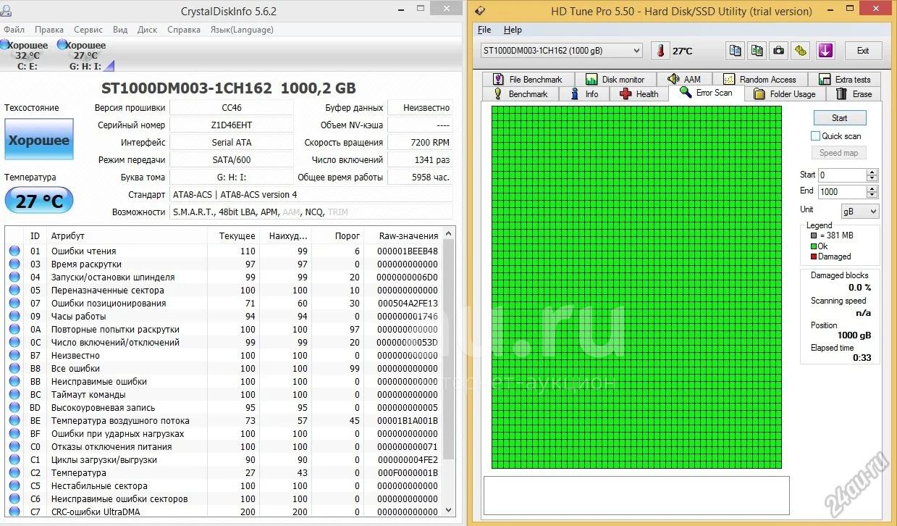Click the Start position input field
This screenshot has height=526, width=897.
tap(842, 175)
